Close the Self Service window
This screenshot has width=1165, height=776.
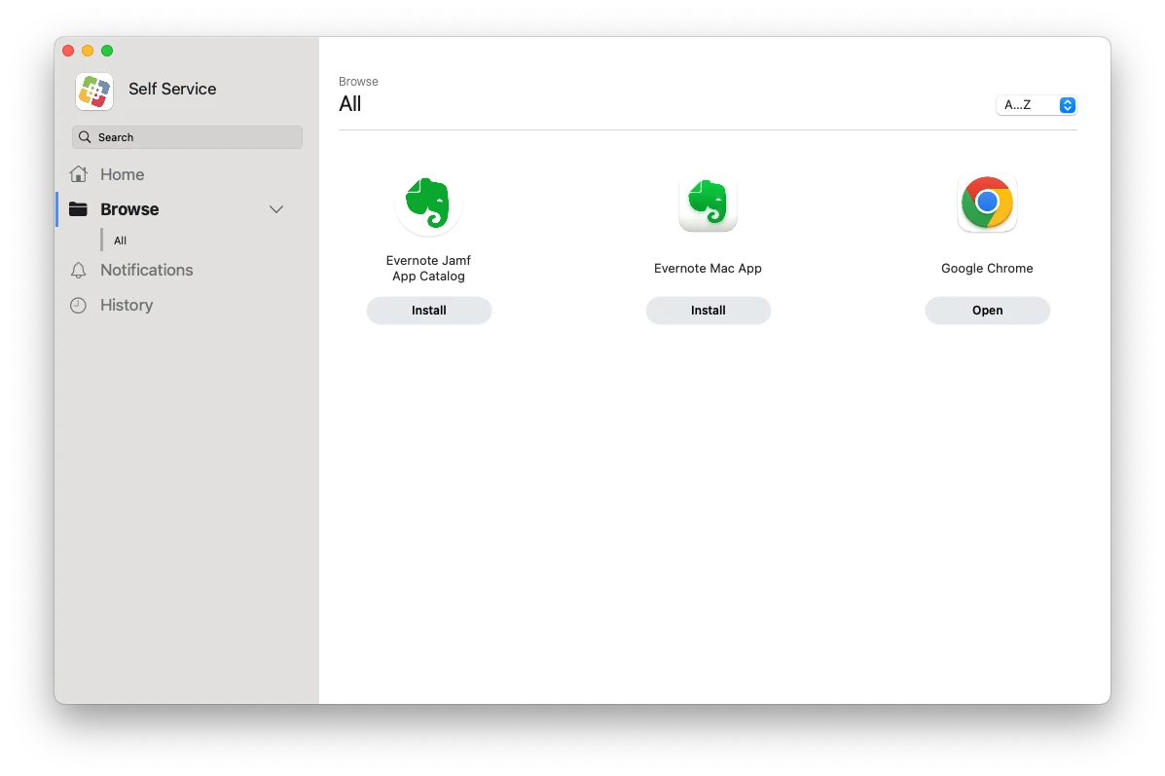[x=68, y=51]
